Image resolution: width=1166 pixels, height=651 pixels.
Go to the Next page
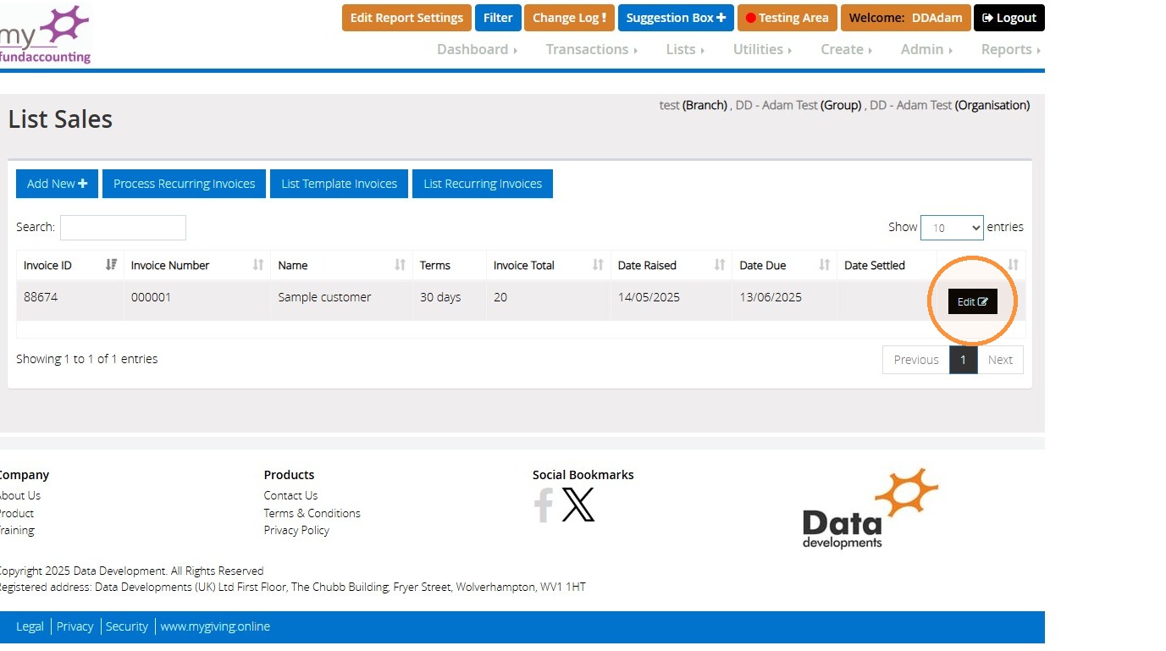[x=1000, y=360]
